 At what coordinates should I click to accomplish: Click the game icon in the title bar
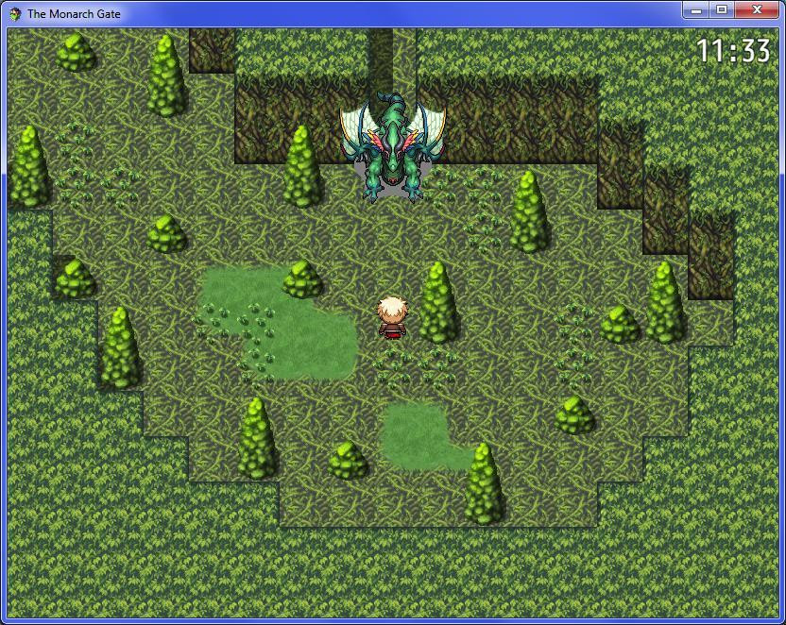[x=14, y=14]
